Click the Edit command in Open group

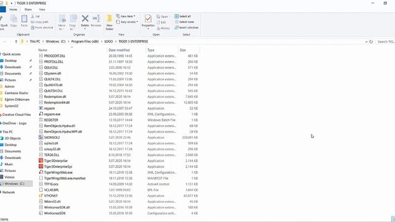pos(161,22)
